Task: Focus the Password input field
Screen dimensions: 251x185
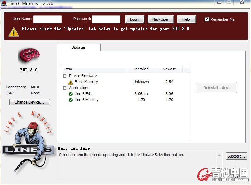Action: pyautogui.click(x=106, y=19)
